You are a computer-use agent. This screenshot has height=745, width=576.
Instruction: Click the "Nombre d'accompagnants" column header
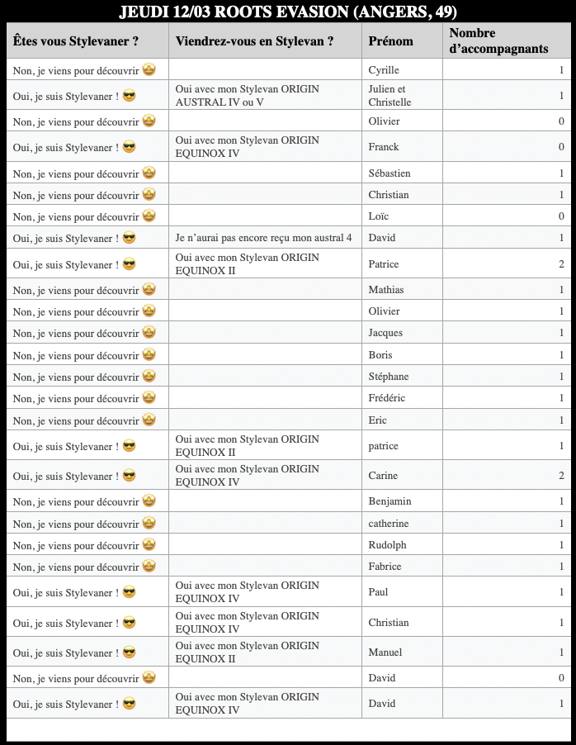click(x=498, y=41)
